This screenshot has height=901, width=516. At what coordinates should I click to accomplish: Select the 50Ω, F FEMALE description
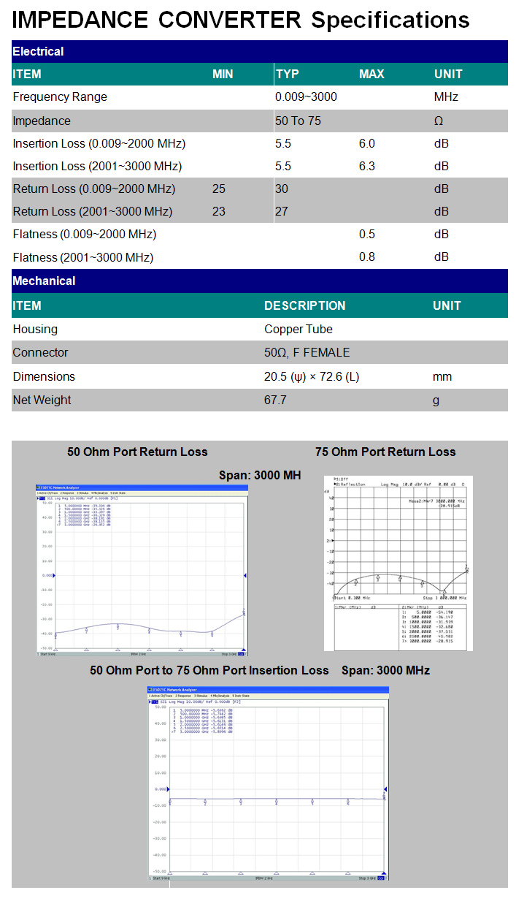(307, 352)
